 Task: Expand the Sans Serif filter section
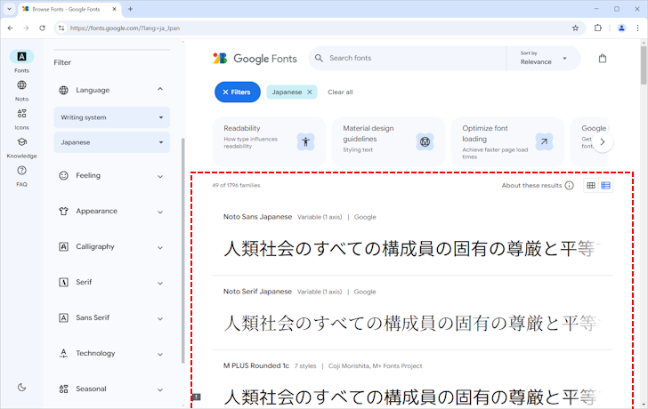point(160,318)
